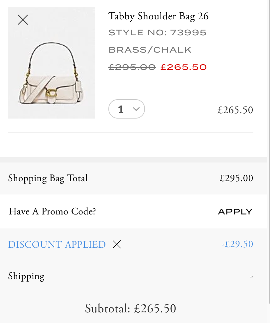
Task: Remove the Tabby Shoulder Bag from the cart
Action: [x=23, y=20]
